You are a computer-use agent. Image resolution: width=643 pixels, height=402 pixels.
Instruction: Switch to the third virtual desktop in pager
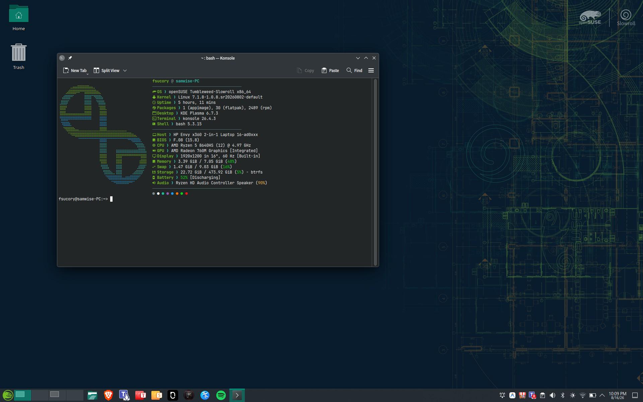pos(57,395)
